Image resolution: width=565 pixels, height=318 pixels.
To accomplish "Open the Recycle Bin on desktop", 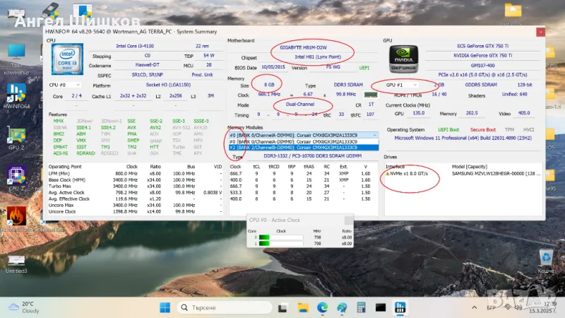I will point(546,258).
